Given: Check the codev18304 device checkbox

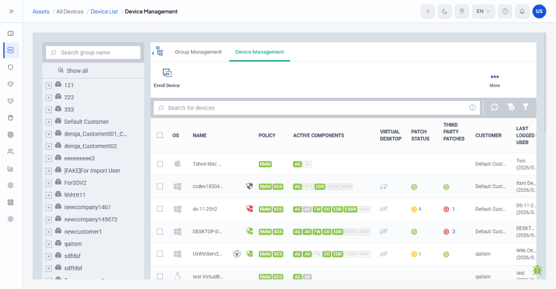Looking at the screenshot, I should click(160, 186).
